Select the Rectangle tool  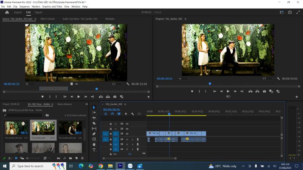[94, 139]
